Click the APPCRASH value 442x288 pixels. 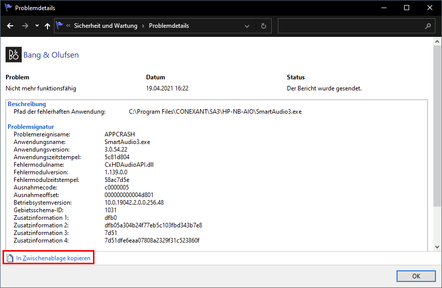point(120,134)
